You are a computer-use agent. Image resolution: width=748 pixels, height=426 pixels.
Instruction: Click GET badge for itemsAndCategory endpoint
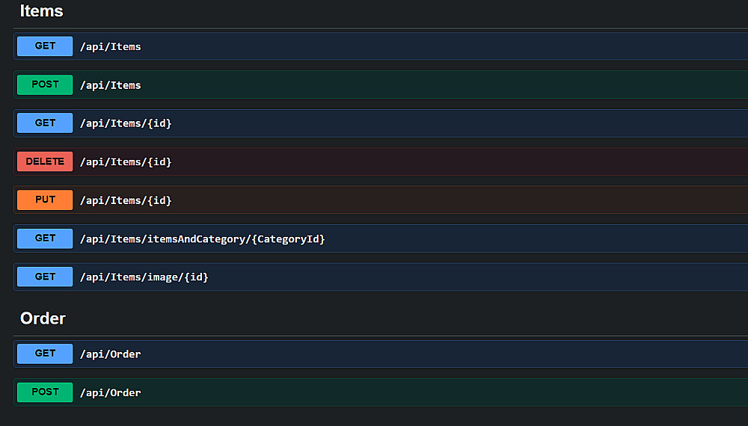point(45,238)
